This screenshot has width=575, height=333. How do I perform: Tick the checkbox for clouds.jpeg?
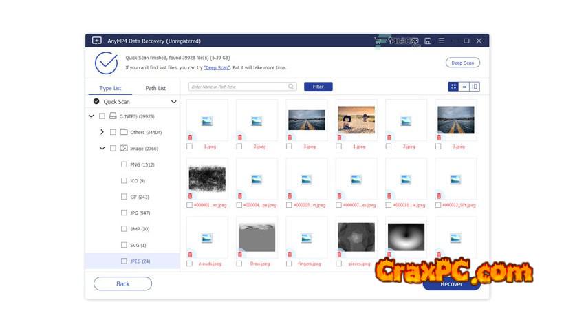pyautogui.click(x=190, y=263)
